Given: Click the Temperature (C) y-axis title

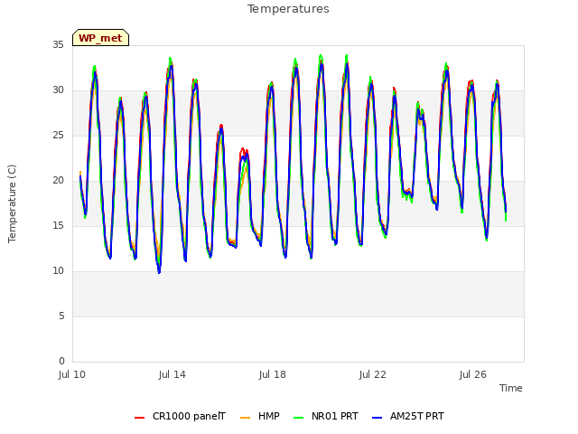Looking at the screenshot, I should pyautogui.click(x=12, y=203).
